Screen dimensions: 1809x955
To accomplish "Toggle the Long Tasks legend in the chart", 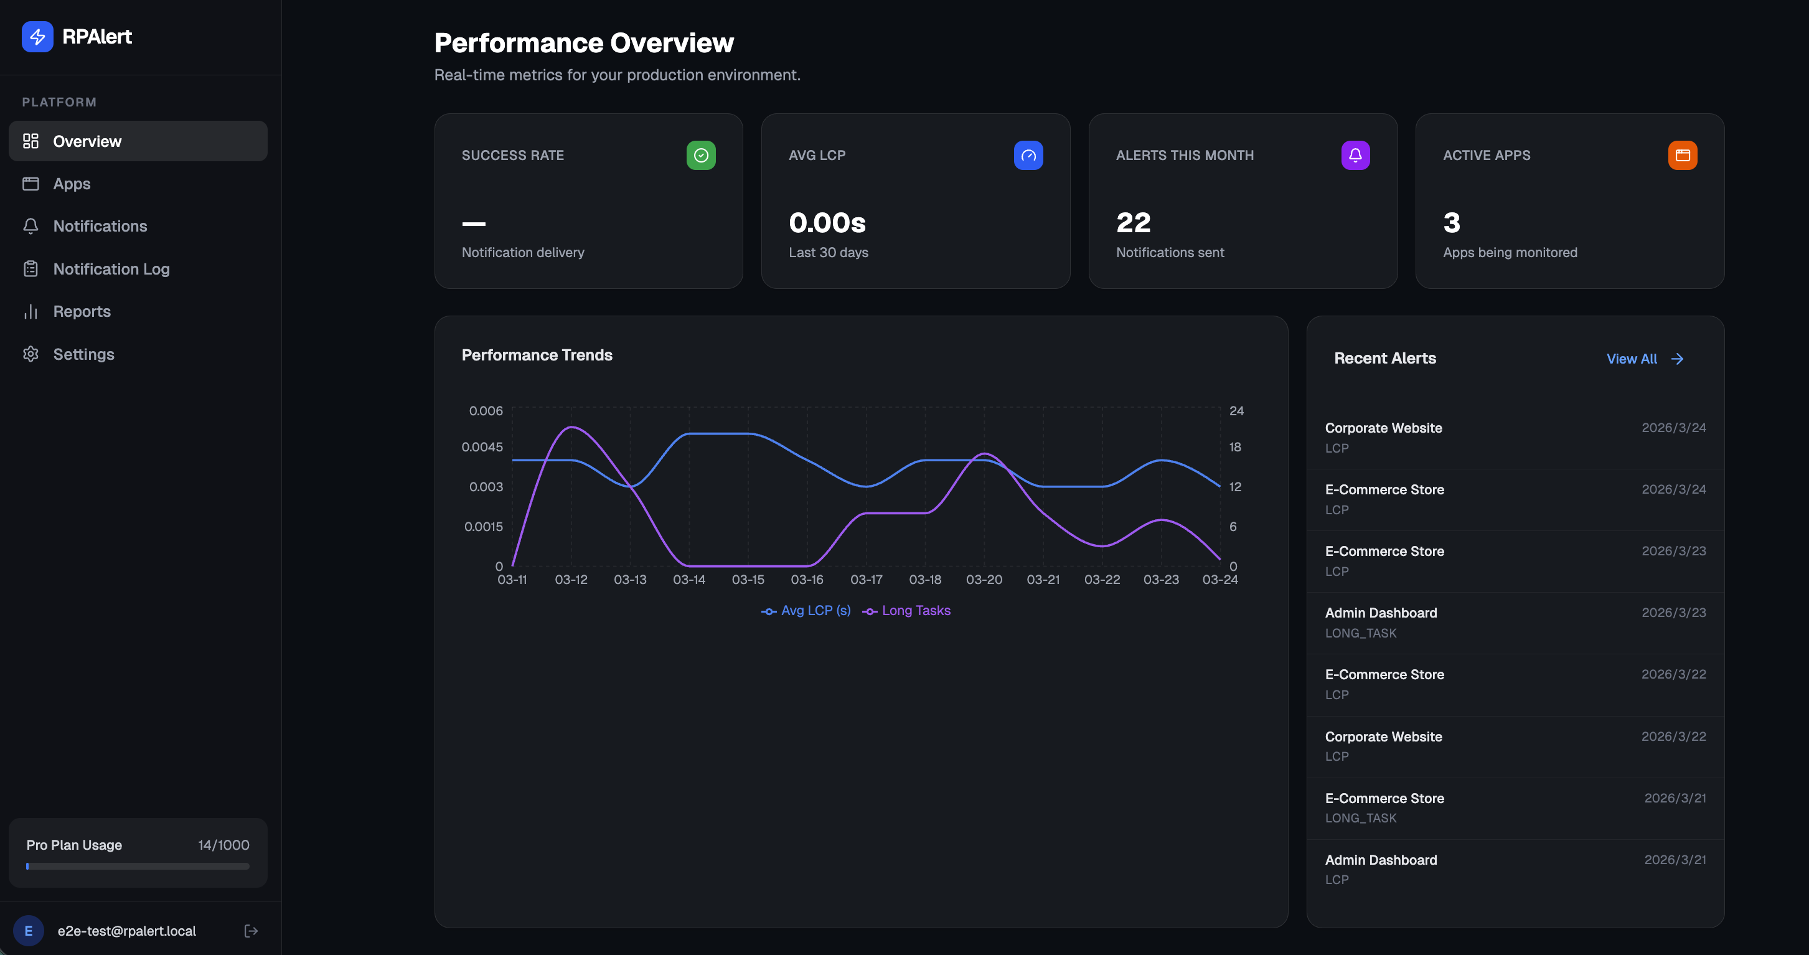I will (x=906, y=610).
